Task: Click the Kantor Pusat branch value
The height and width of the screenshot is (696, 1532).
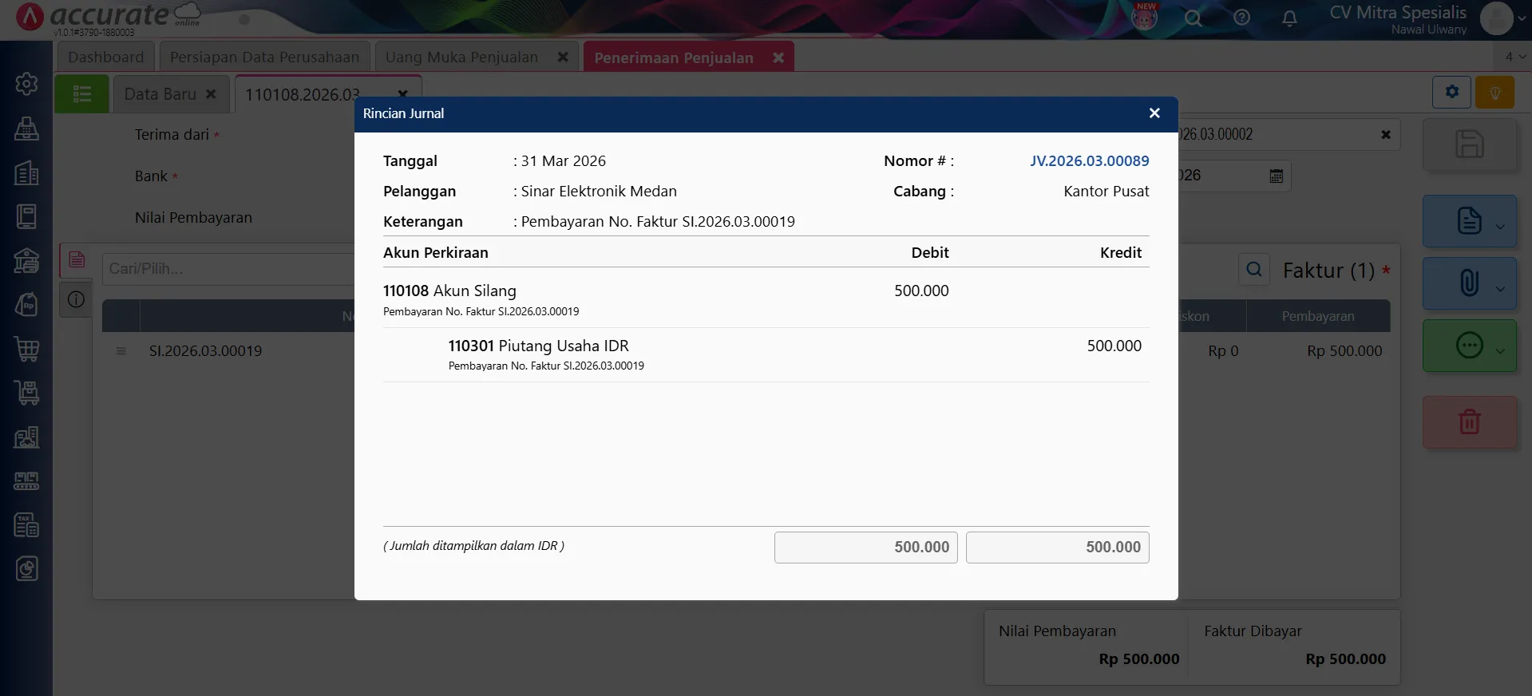Action: pyautogui.click(x=1106, y=192)
